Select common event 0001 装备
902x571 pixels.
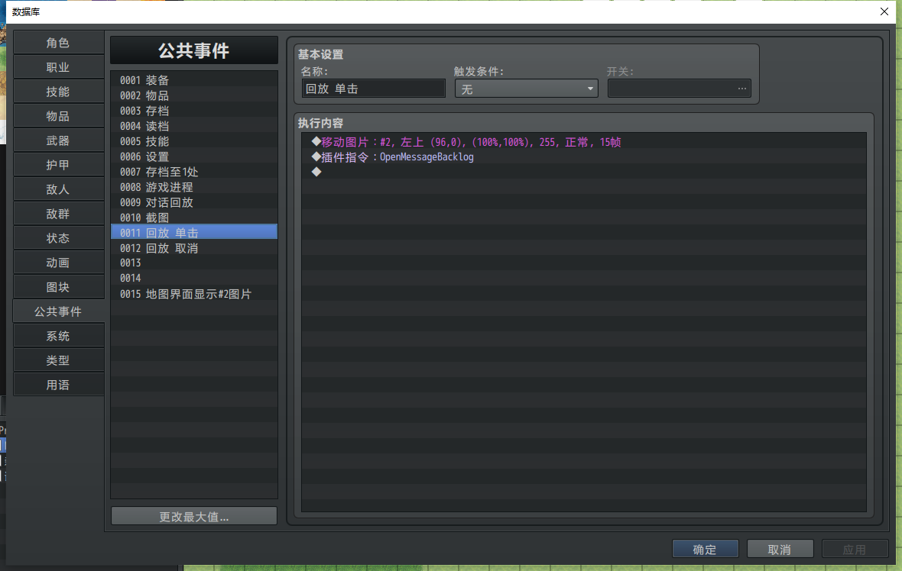pos(194,80)
